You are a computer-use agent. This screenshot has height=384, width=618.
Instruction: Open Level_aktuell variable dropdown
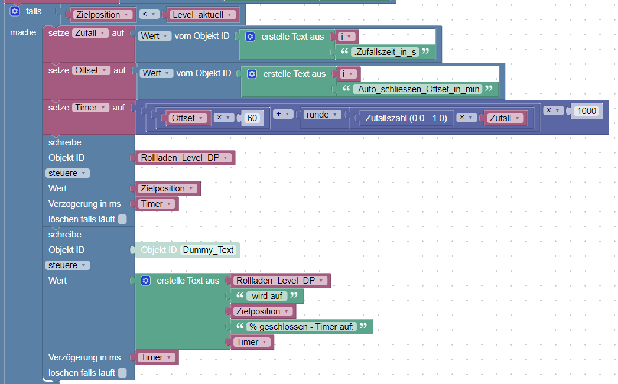203,15
